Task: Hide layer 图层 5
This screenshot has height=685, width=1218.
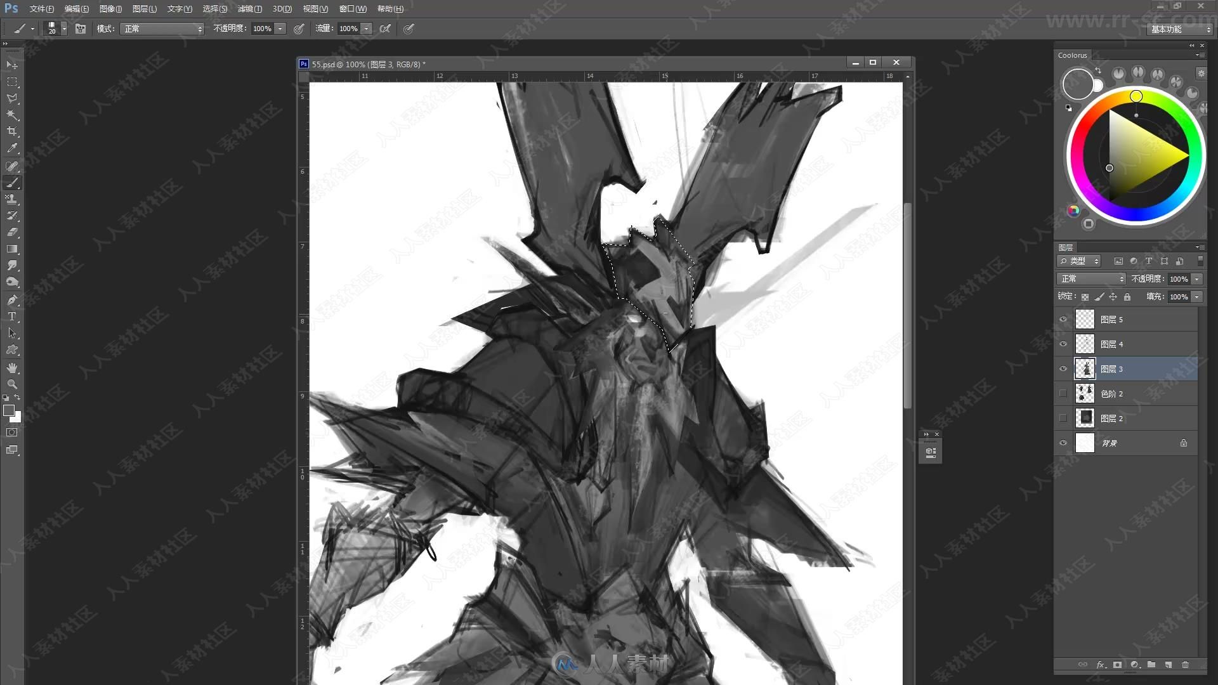Action: 1063,319
